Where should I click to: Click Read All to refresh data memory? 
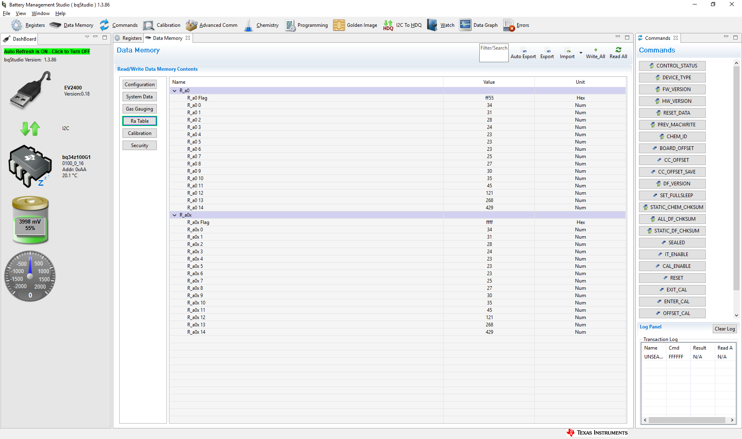618,53
